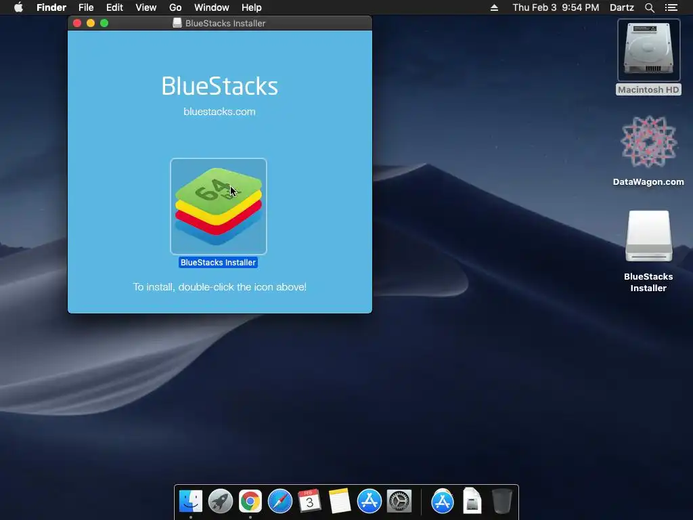Launch Google Chrome from the Dock
This screenshot has height=520, width=693.
click(250, 501)
